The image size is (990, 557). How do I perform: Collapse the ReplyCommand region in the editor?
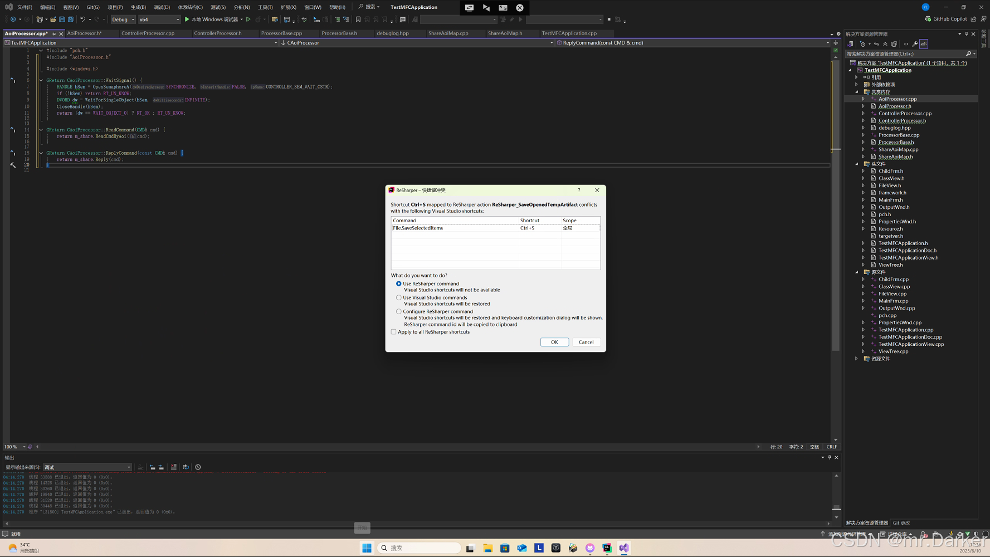coord(41,153)
